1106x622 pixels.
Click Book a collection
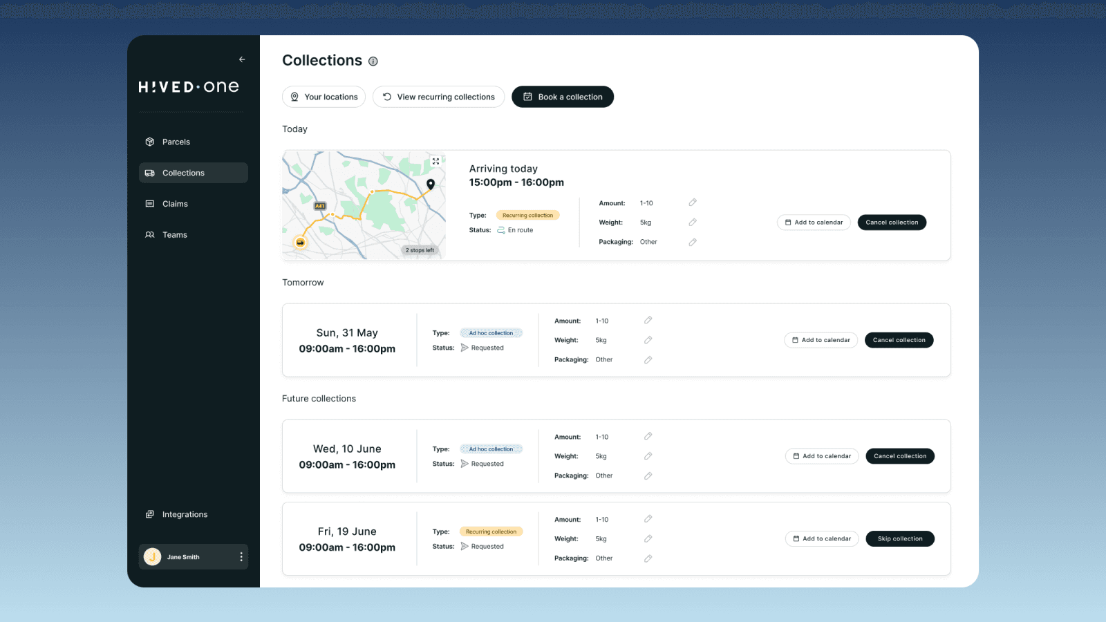point(562,96)
